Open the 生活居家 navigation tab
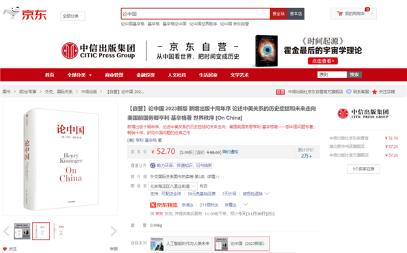This screenshot has height=253, width=407. click(208, 75)
